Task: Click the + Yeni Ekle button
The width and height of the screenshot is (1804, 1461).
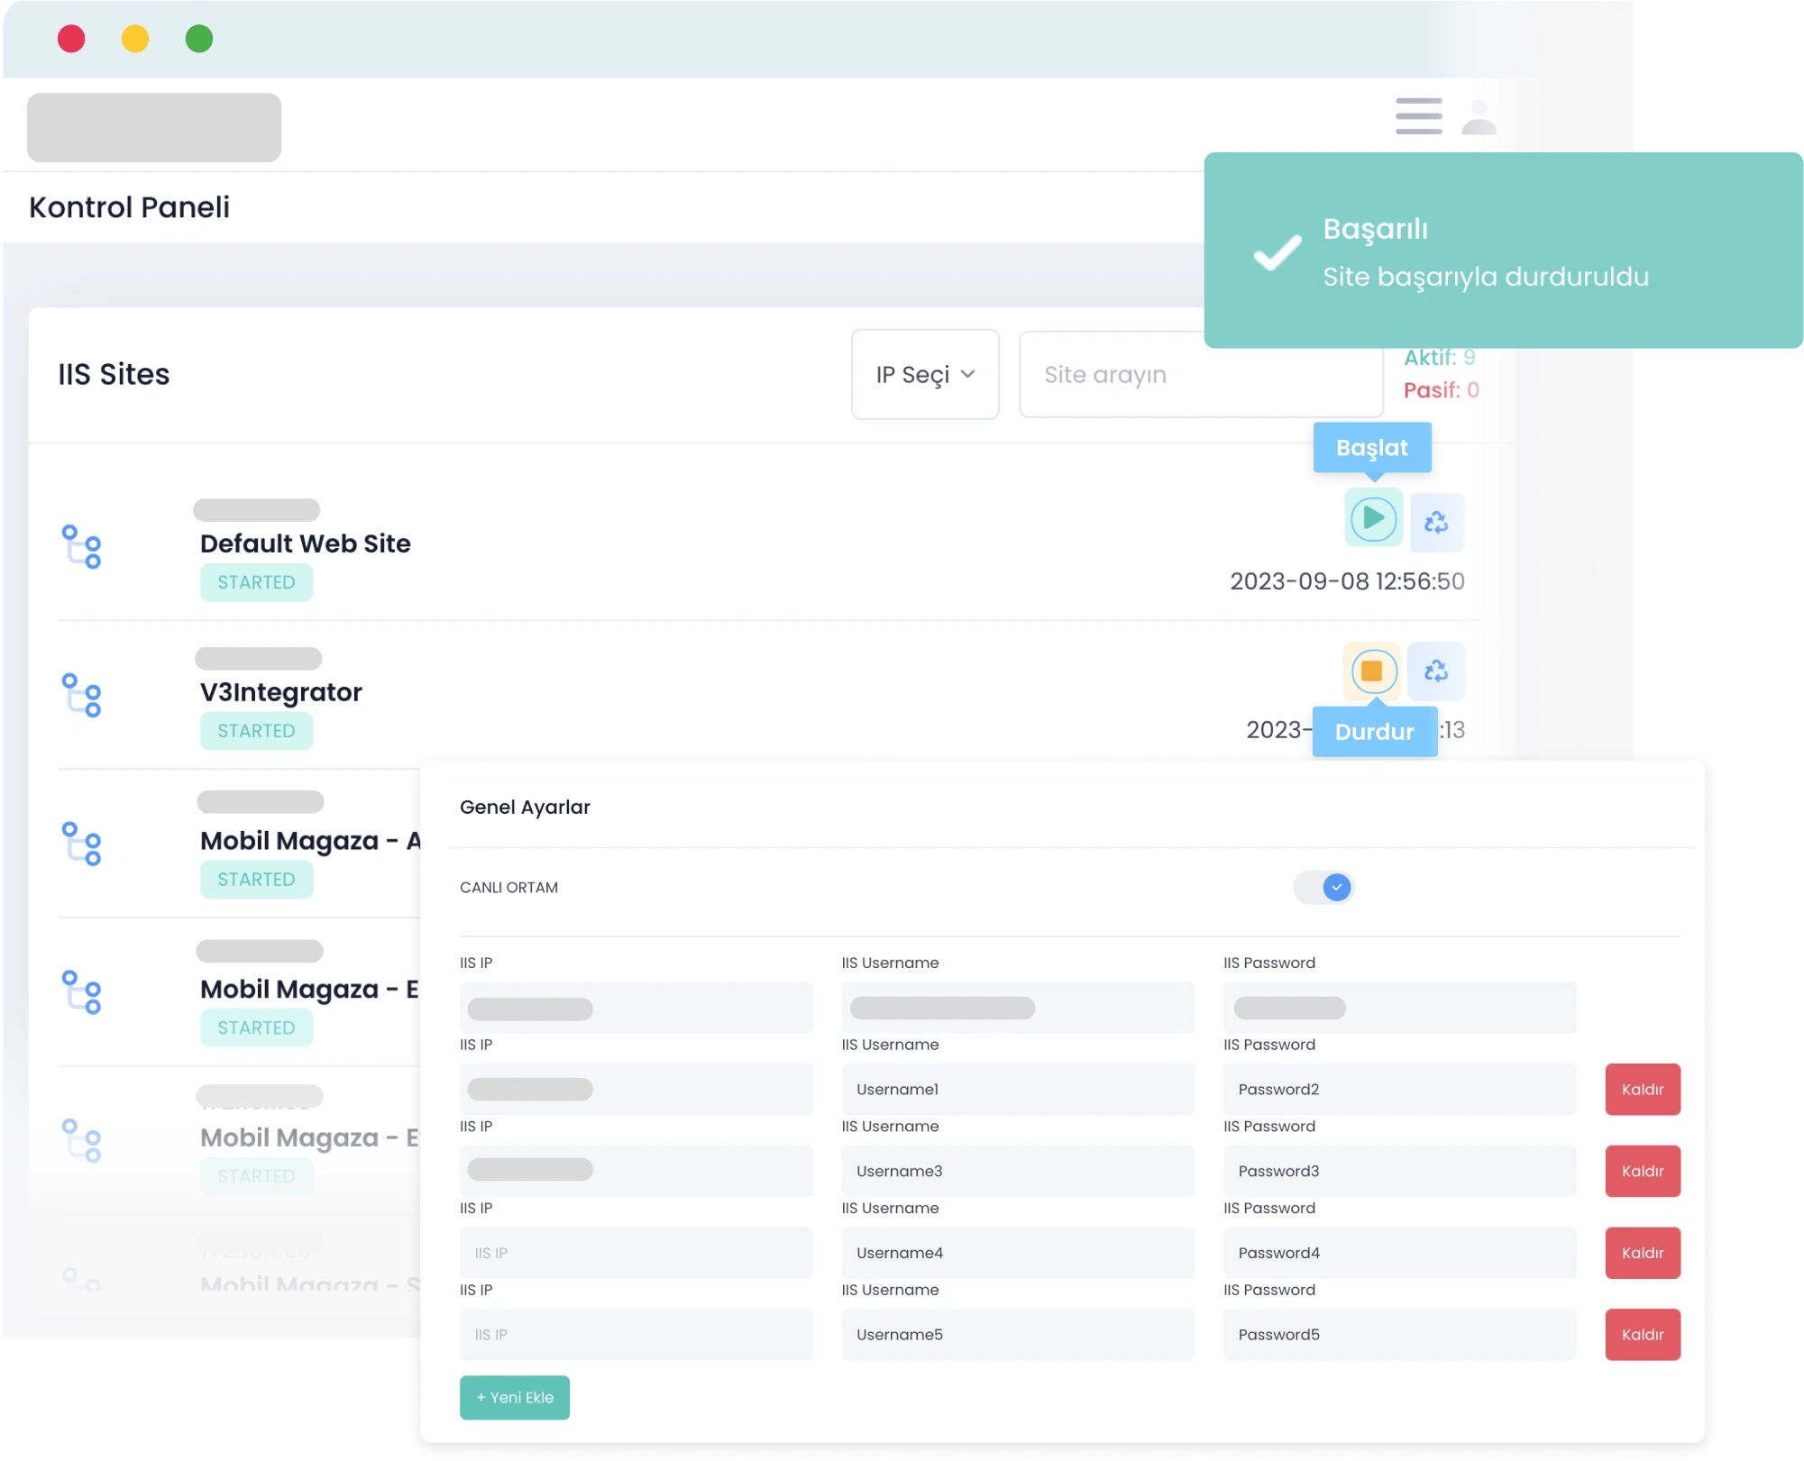Action: click(515, 1398)
